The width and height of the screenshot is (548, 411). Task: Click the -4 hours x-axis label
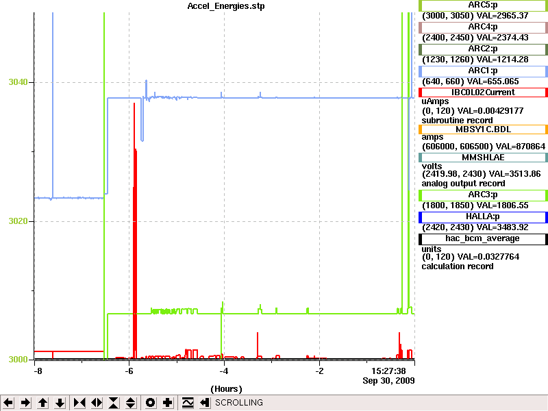224,371
